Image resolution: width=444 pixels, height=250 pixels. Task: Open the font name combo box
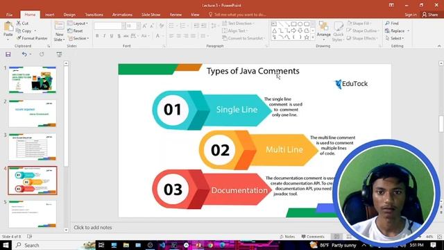pyautogui.click(x=110, y=26)
